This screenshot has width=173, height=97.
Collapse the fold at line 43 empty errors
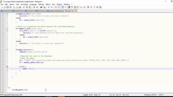7,50
